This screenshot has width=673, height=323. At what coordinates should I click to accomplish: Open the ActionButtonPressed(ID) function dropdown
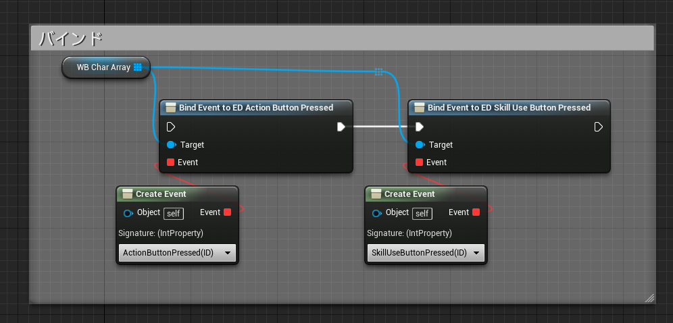pos(177,253)
